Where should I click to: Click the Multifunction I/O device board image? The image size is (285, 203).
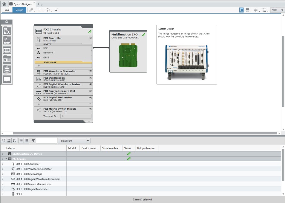[x=128, y=55]
